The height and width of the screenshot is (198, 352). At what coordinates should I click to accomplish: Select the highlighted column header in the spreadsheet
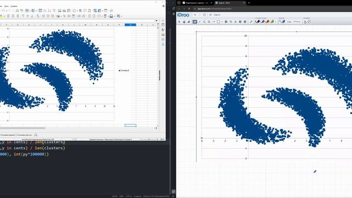130,25
